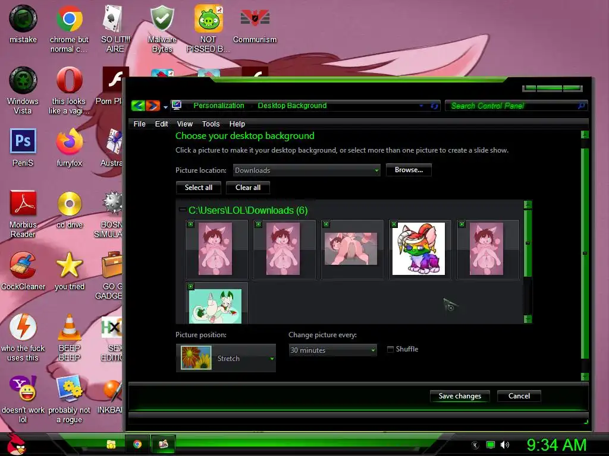609x456 pixels.
Task: Open the Help menu
Action: tap(237, 123)
